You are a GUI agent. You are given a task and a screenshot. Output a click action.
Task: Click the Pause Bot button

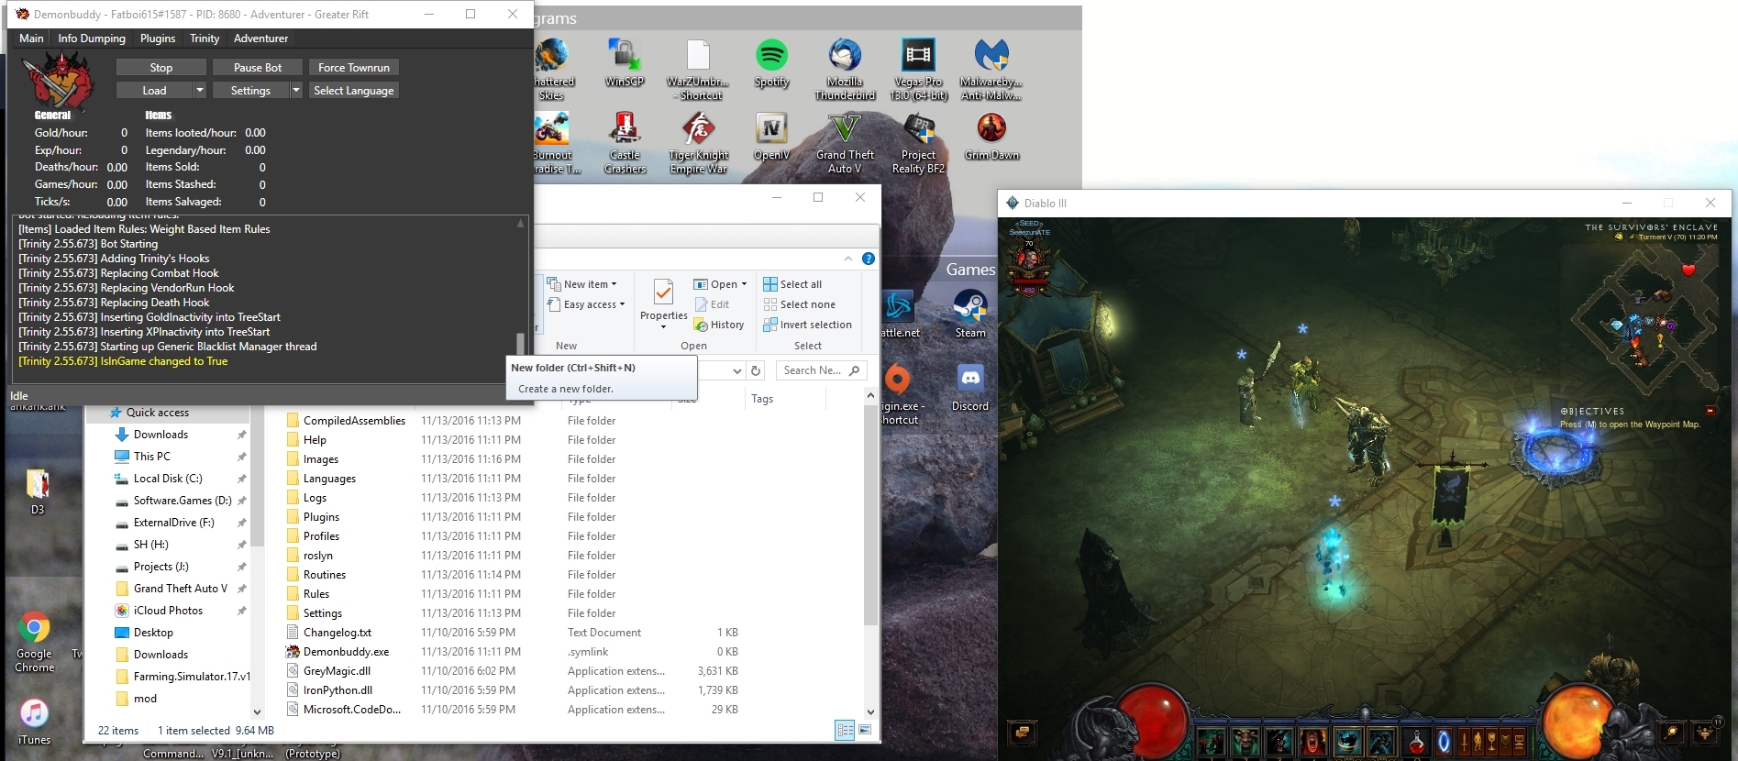(x=258, y=67)
